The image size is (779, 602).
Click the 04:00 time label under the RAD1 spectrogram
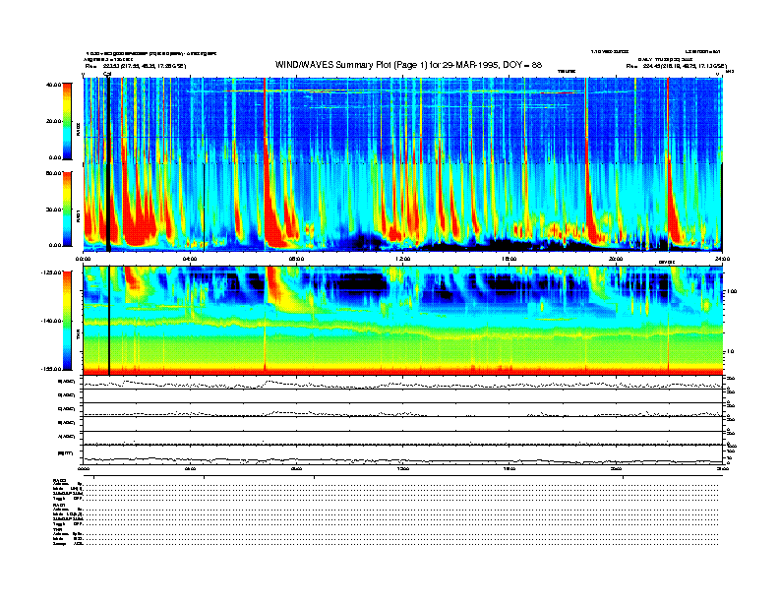pyautogui.click(x=190, y=259)
